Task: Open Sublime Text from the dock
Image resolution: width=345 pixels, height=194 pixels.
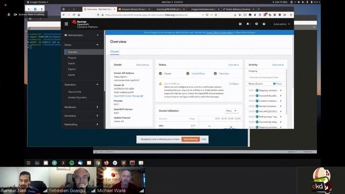Action: click(x=123, y=163)
